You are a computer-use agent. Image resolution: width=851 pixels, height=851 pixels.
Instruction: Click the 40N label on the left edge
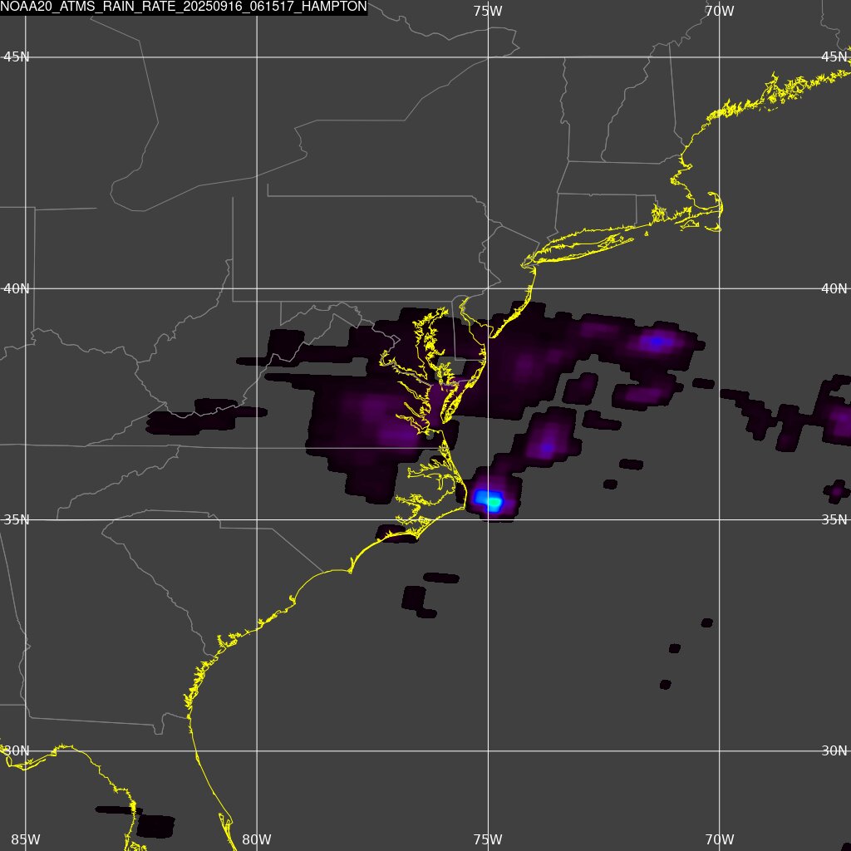coord(17,288)
